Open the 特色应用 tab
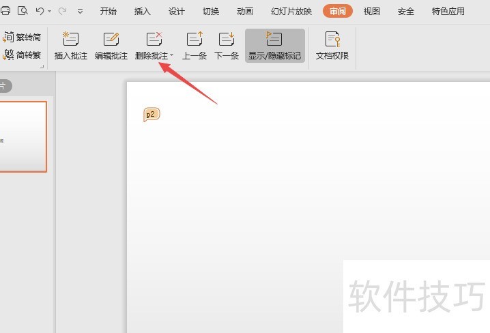The height and width of the screenshot is (333, 490). point(448,11)
